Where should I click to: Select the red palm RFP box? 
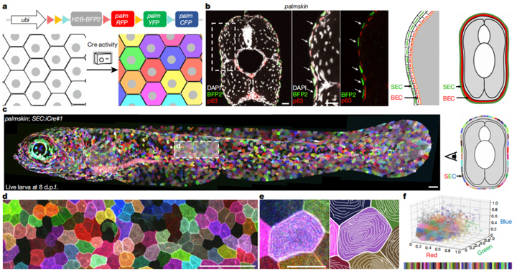(122, 19)
